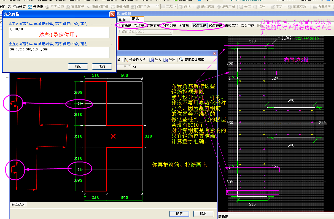Activate 批量选择 batch select
The width and height of the screenshot is (334, 219).
(120, 7)
